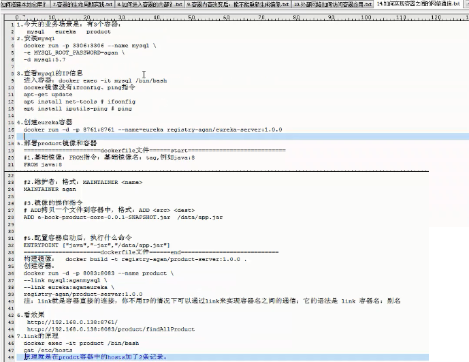Place cursor on line '1.今天的业务场景是：有3个容器：'
The image size is (469, 362).
69,25
